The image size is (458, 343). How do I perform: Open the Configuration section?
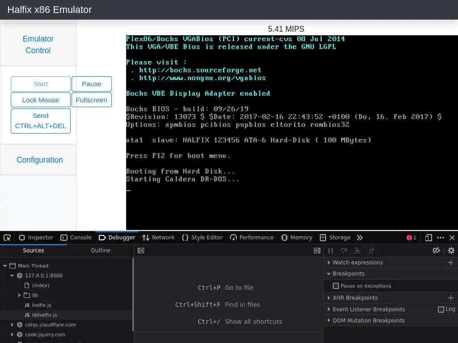point(40,160)
